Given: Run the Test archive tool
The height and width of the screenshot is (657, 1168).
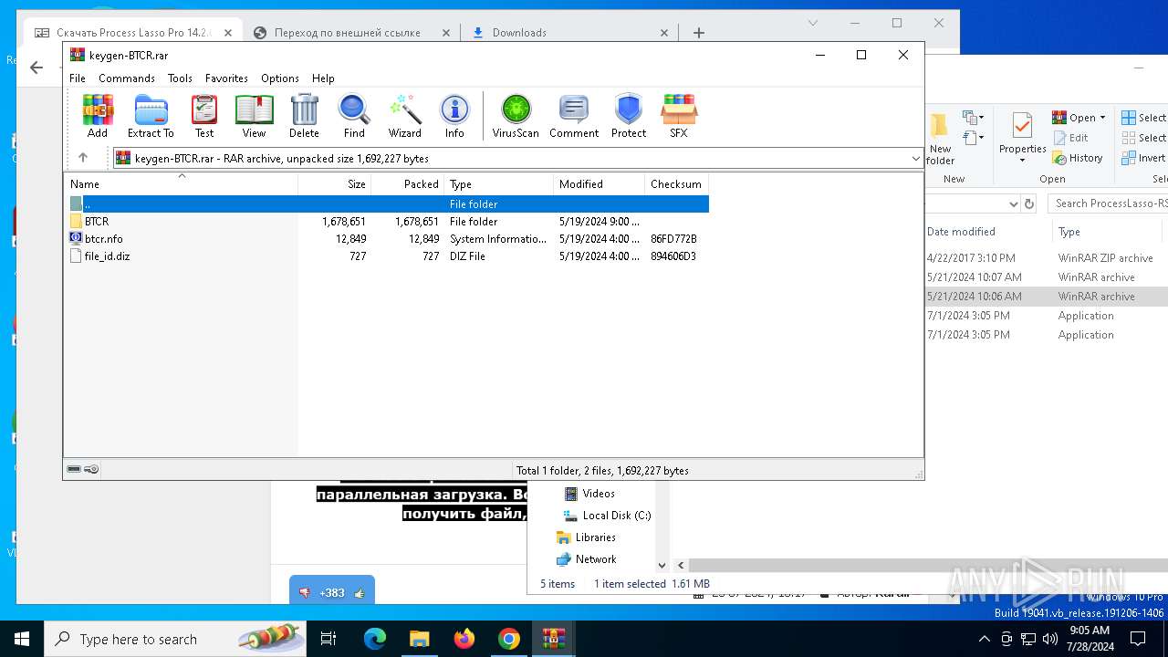Looking at the screenshot, I should point(204,116).
